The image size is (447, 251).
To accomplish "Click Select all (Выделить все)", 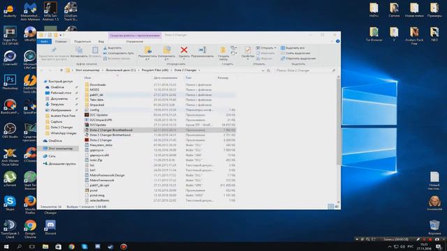I will pyautogui.click(x=293, y=48).
